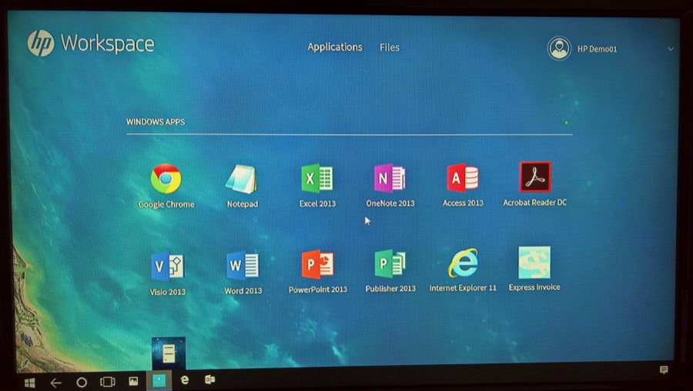
Task: Switch to the Files tab
Action: [x=390, y=47]
